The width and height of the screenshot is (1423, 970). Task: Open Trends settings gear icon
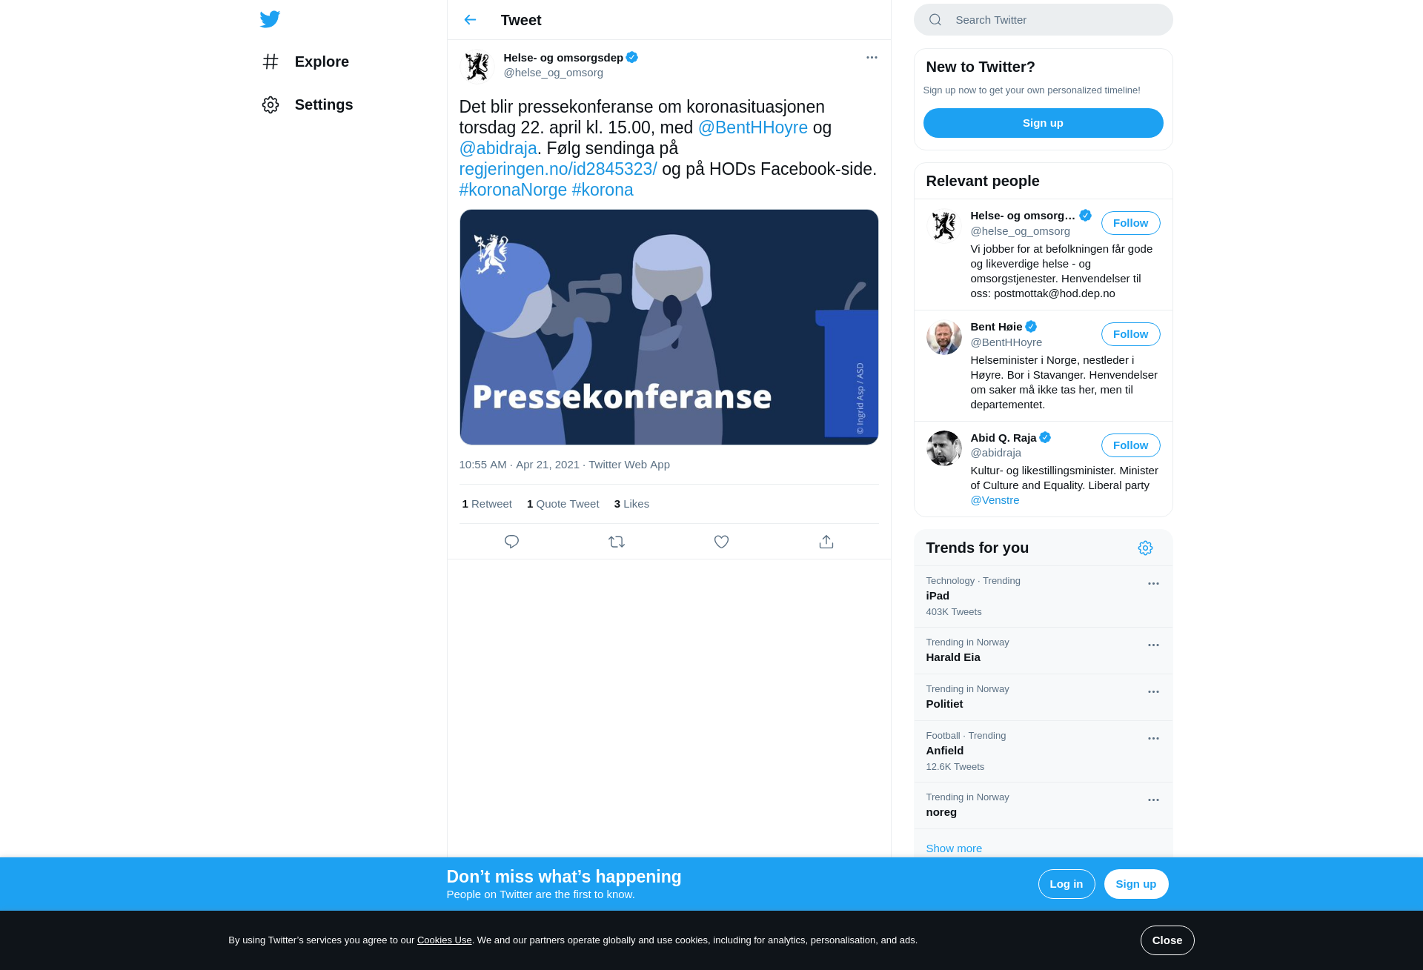(x=1145, y=548)
